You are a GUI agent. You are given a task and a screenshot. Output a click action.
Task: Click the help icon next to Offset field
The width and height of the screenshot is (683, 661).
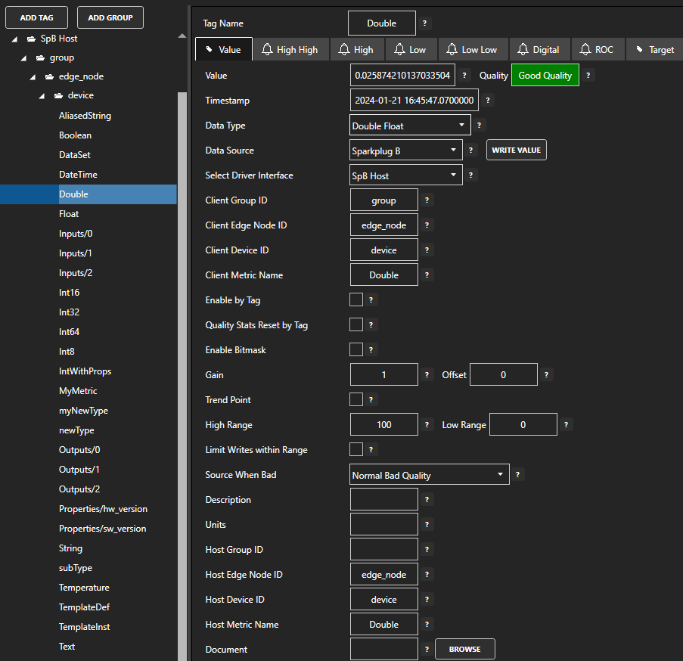pos(547,375)
